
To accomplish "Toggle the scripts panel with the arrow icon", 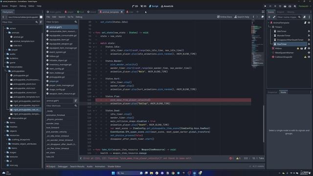I will point(81,158).
